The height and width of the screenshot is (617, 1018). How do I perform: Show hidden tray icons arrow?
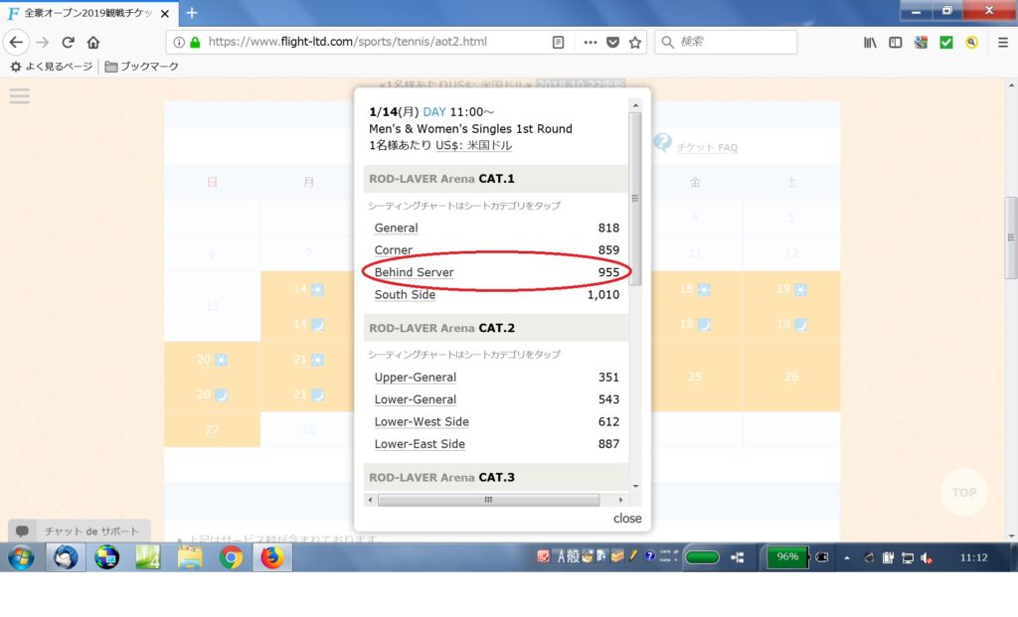847,558
